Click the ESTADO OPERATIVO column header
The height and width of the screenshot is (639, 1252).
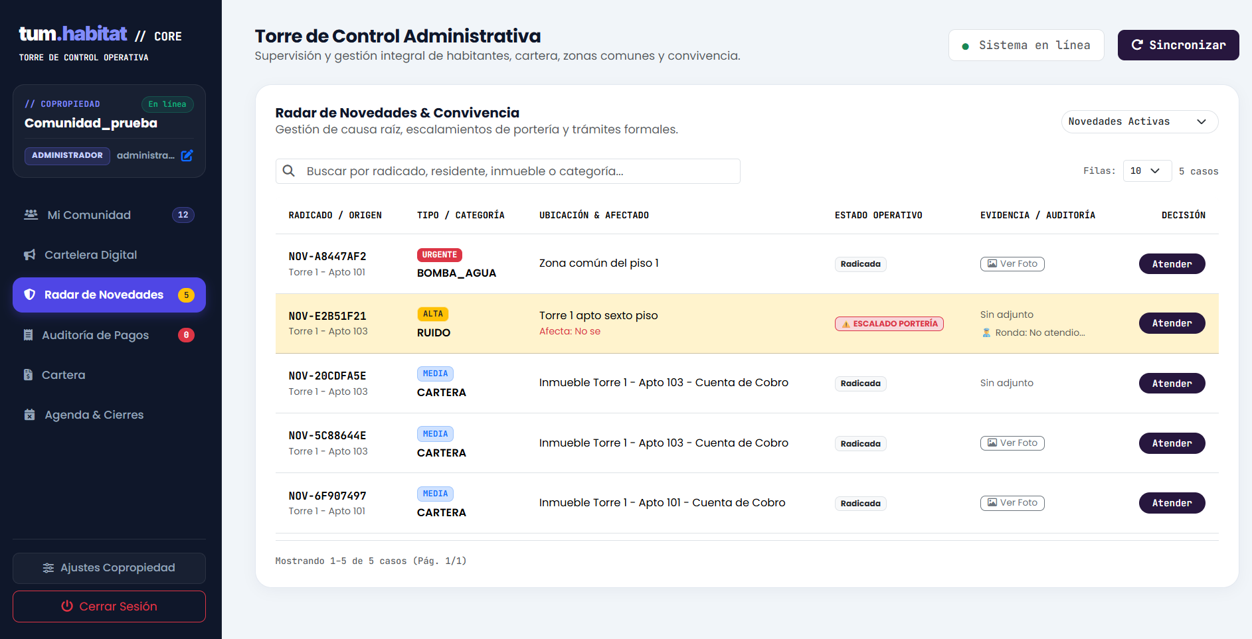point(878,215)
